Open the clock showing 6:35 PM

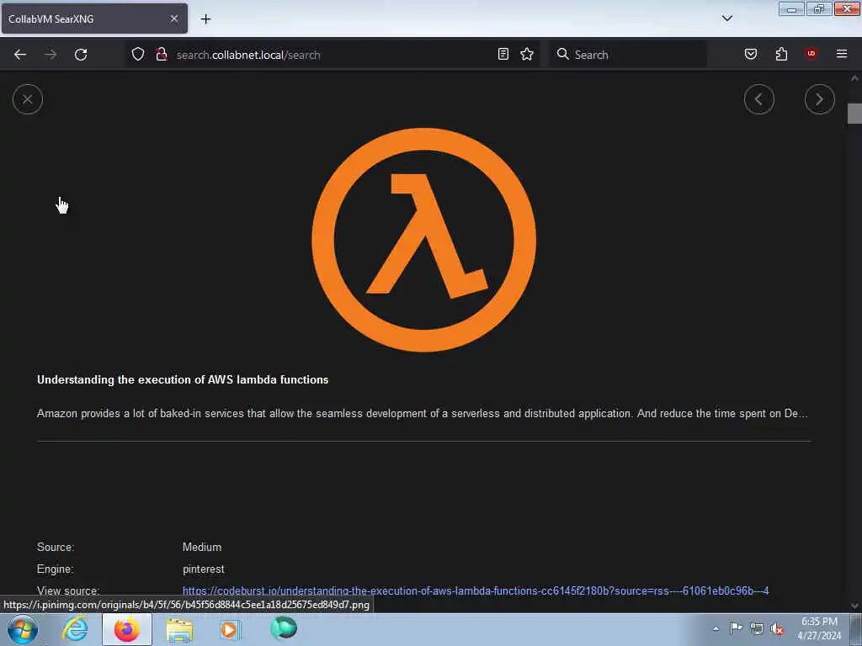819,628
